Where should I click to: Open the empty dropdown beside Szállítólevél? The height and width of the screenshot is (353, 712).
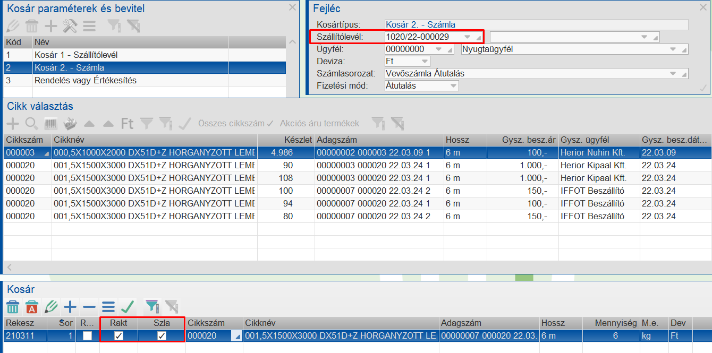tap(644, 37)
